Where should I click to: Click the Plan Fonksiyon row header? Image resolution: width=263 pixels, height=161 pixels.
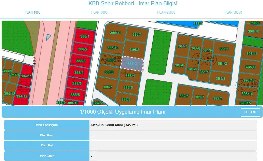[47, 125]
